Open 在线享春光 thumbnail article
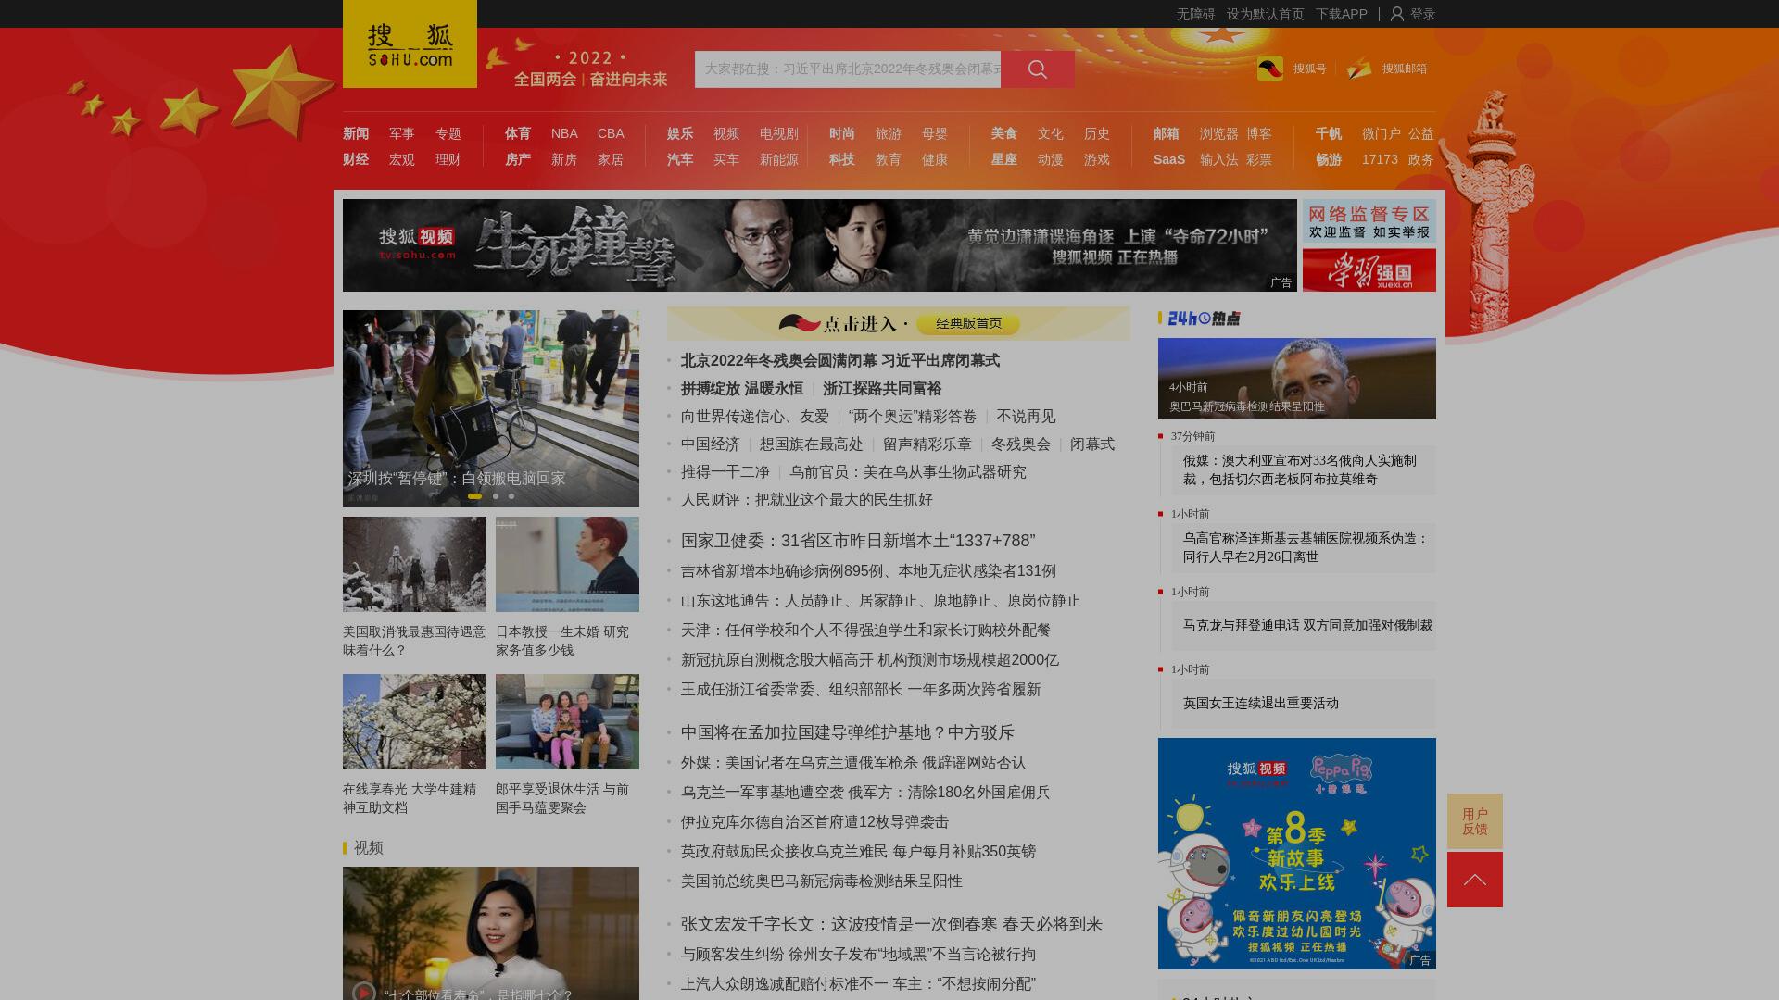This screenshot has height=1000, width=1779. coord(414,721)
